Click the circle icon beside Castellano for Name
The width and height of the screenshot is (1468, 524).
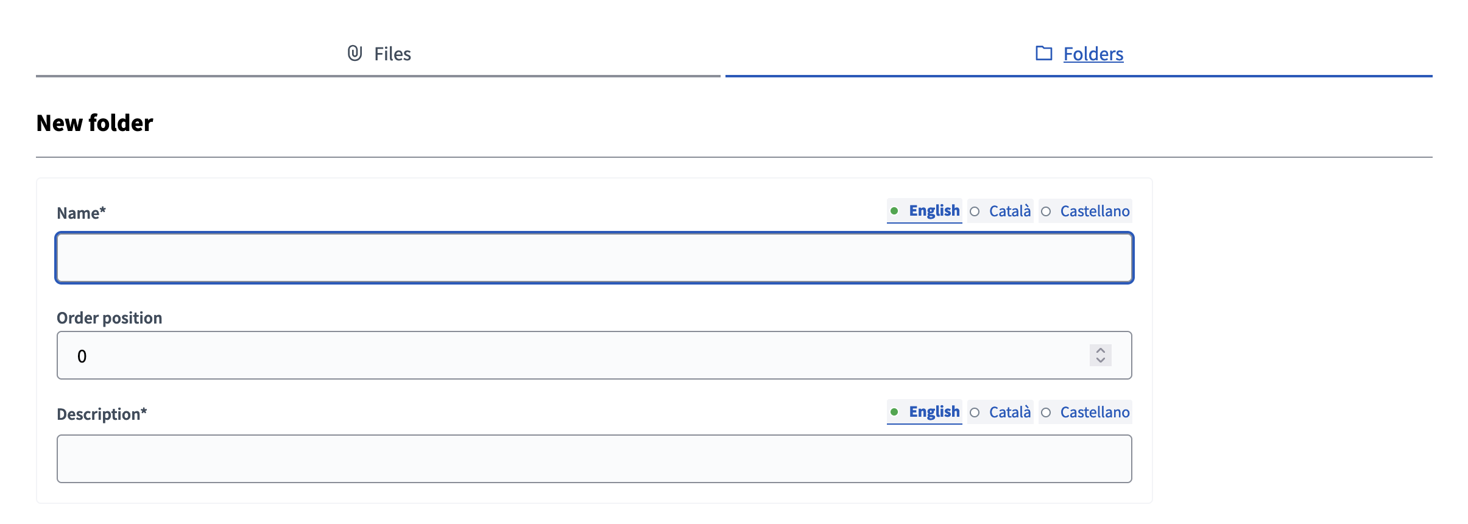tap(1046, 211)
